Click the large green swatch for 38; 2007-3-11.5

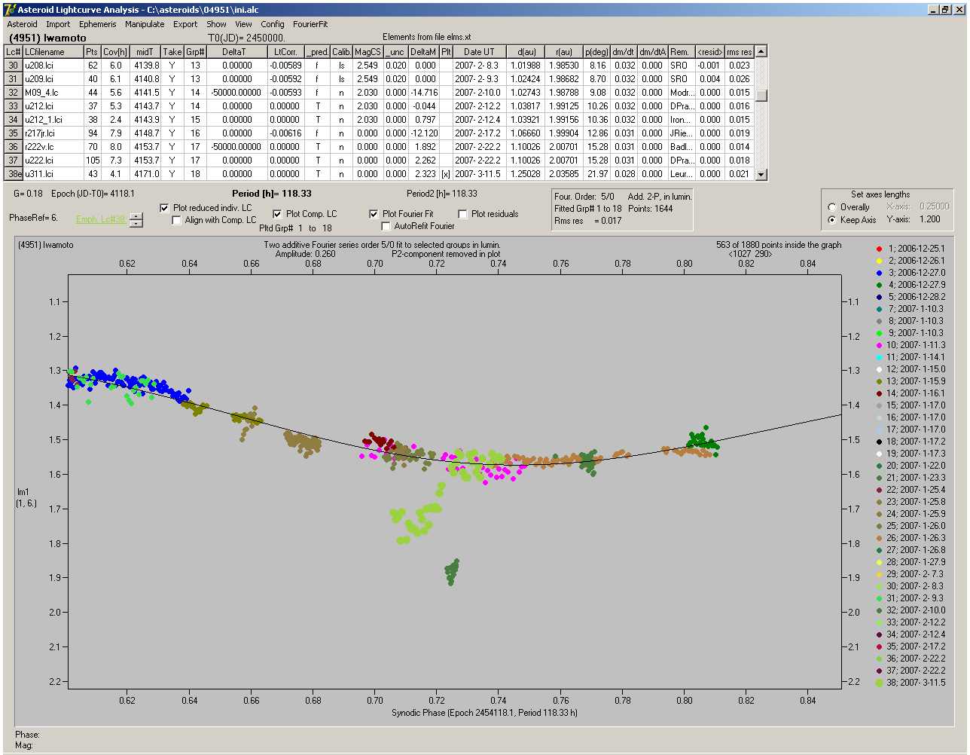[x=880, y=683]
